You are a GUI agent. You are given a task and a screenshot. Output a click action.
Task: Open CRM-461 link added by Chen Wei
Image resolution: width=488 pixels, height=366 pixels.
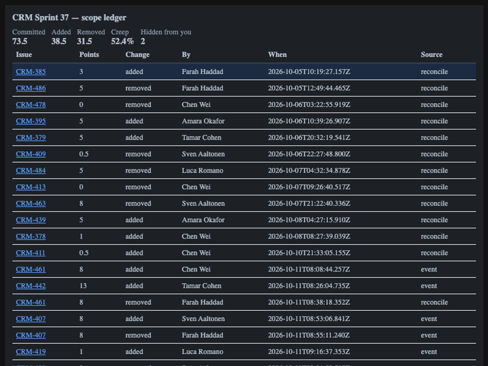31,269
